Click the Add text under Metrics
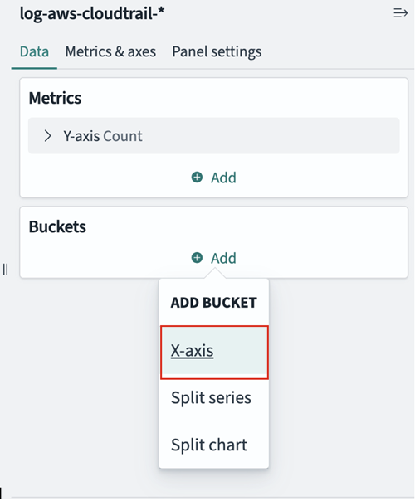Image resolution: width=415 pixels, height=501 pixels. click(223, 178)
